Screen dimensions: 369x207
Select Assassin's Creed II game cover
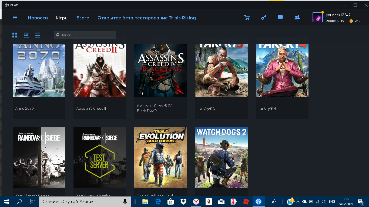pos(100,71)
